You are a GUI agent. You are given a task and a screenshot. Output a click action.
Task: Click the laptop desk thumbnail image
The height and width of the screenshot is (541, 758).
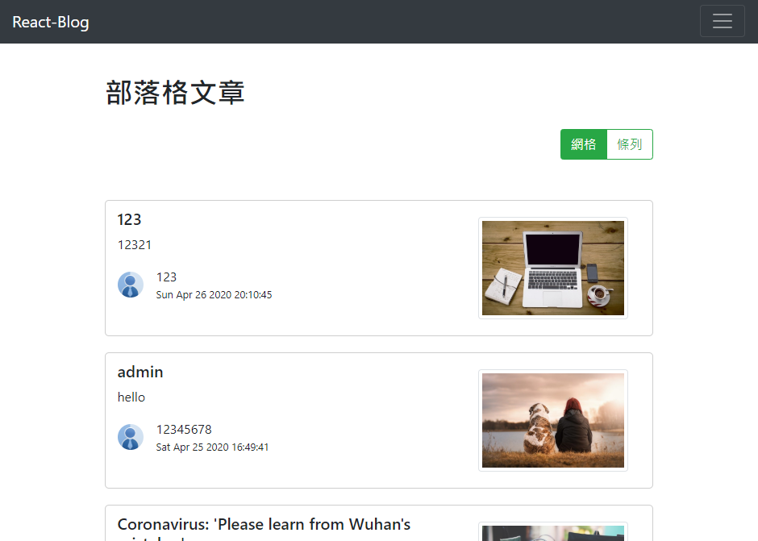tap(553, 268)
